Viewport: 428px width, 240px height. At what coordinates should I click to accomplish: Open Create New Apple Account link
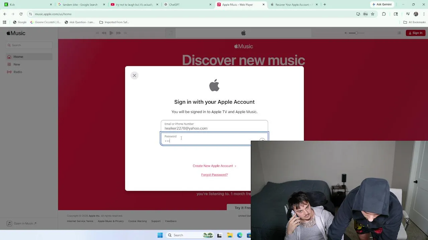click(214, 166)
